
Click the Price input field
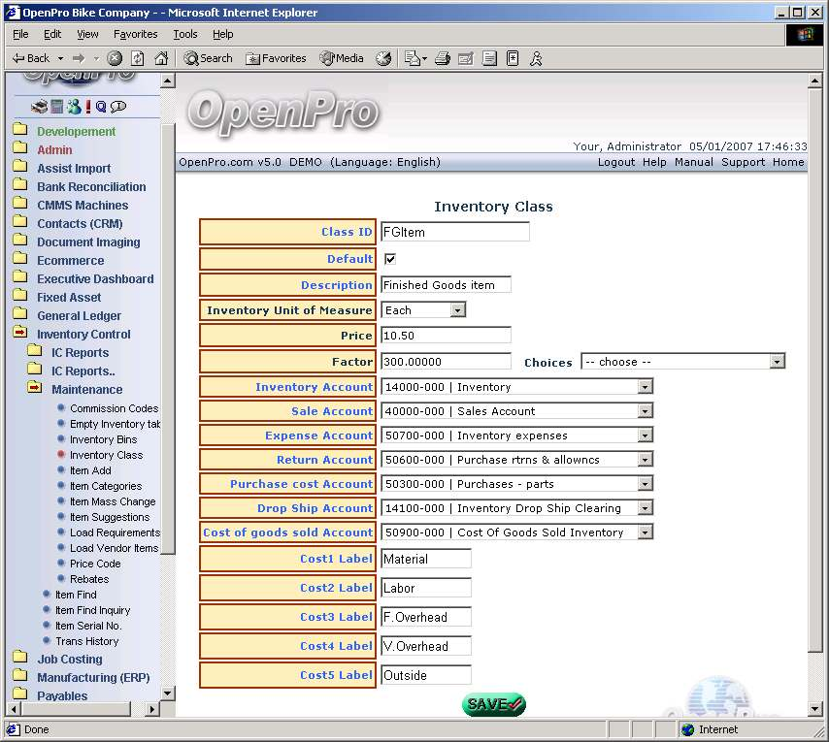pyautogui.click(x=446, y=336)
